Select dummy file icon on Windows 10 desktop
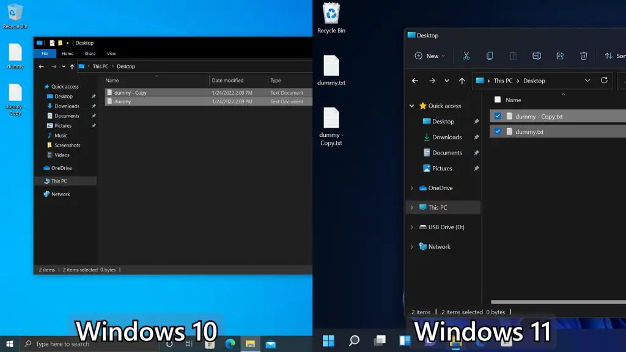Image resolution: width=626 pixels, height=352 pixels. coord(15,56)
